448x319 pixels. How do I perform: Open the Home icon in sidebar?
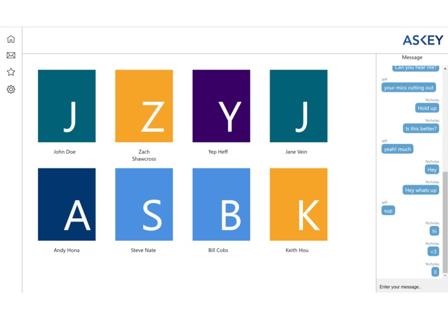(x=11, y=39)
